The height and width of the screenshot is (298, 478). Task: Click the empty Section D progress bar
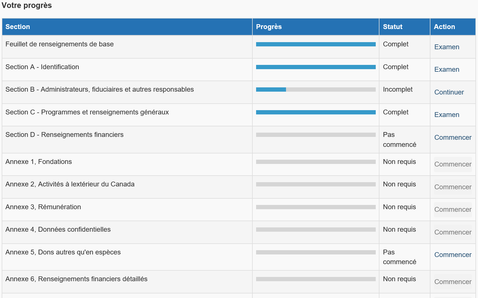[x=316, y=135]
